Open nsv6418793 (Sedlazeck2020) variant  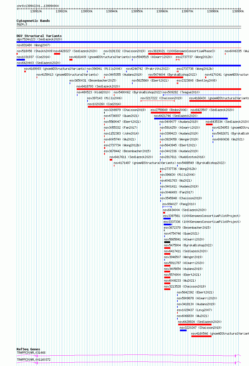98,86
